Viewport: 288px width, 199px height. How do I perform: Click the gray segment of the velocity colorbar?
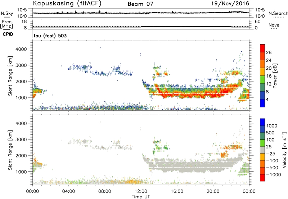[x=262, y=150]
